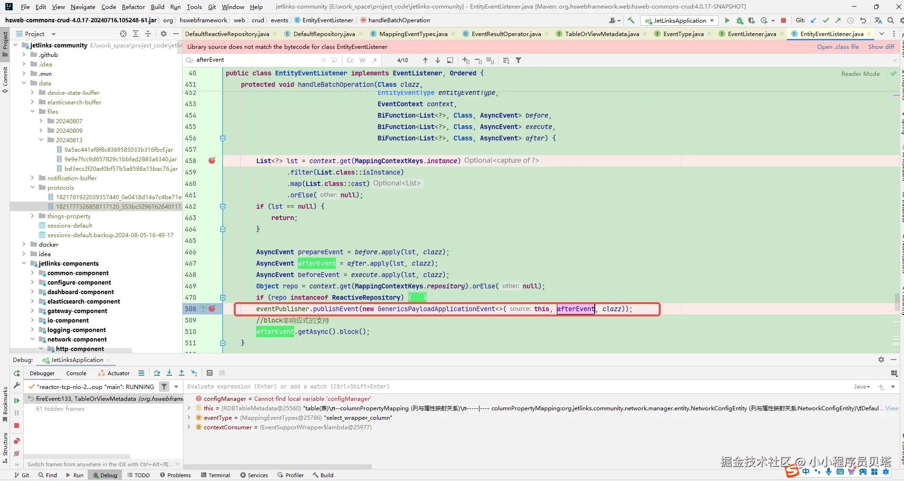Collapse all in the Project panel
The image size is (904, 481).
click(x=148, y=34)
